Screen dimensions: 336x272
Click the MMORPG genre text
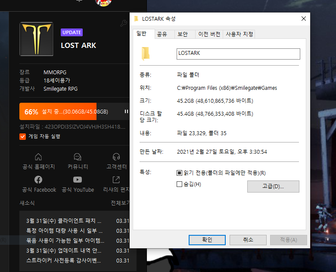click(x=55, y=73)
